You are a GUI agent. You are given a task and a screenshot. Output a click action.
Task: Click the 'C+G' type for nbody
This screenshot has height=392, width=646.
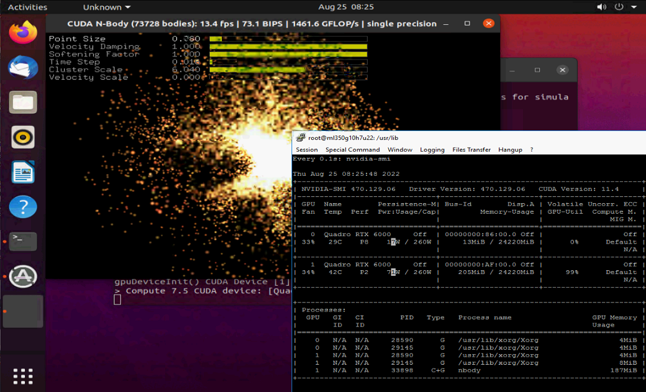438,370
